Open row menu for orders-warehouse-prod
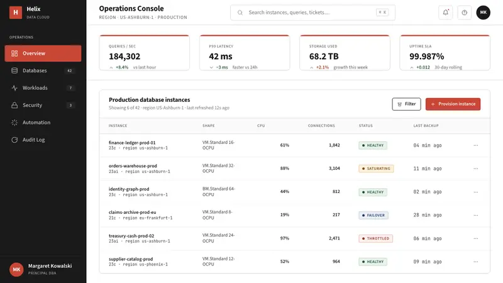 (476, 169)
